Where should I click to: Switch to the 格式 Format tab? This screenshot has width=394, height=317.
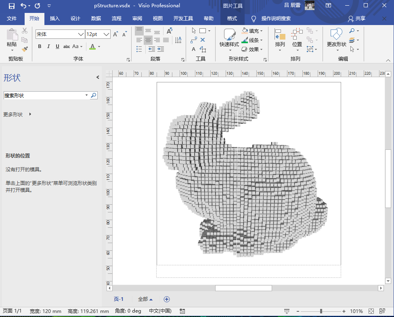pos(232,18)
